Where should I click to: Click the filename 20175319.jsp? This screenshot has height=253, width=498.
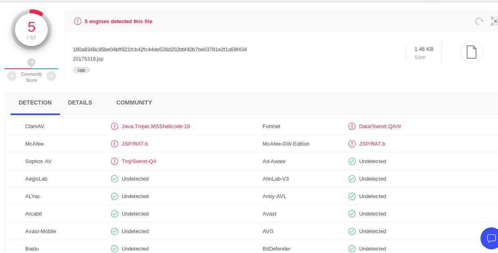point(88,59)
